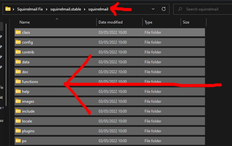The width and height of the screenshot is (232, 146).
Task: Navigate to squirrelmail.stable breadcrumb
Action: point(65,9)
